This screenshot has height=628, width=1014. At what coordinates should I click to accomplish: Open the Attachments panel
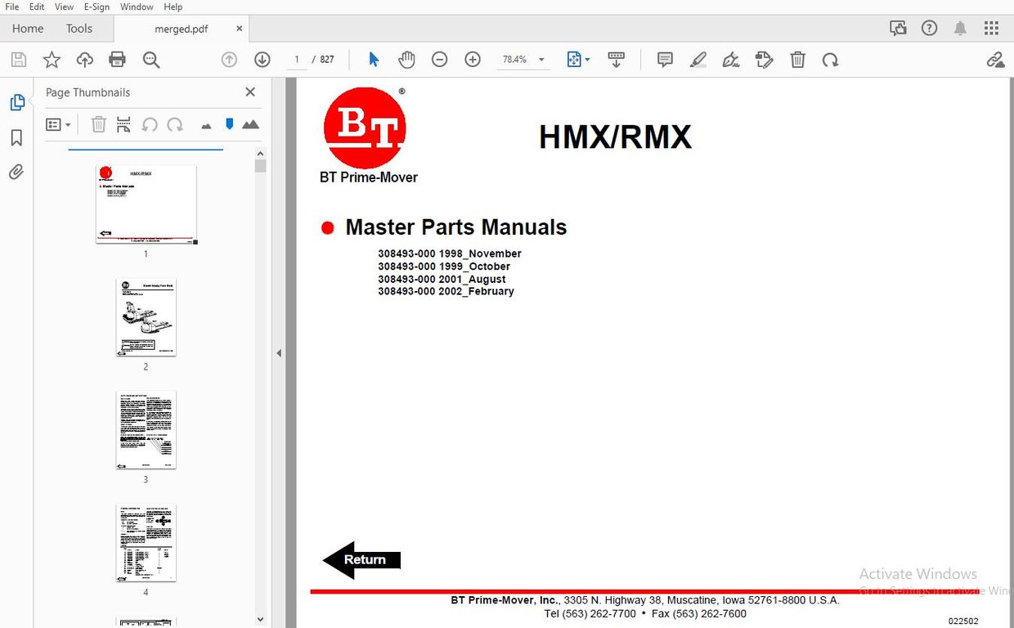click(17, 172)
